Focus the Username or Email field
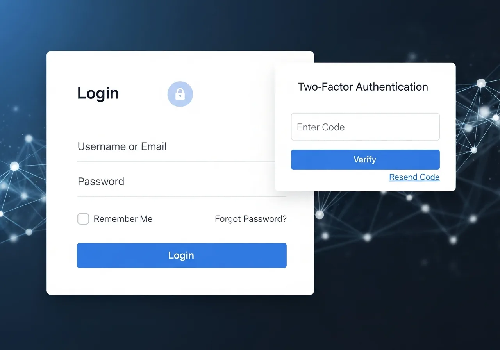The width and height of the screenshot is (500, 350). pos(176,147)
